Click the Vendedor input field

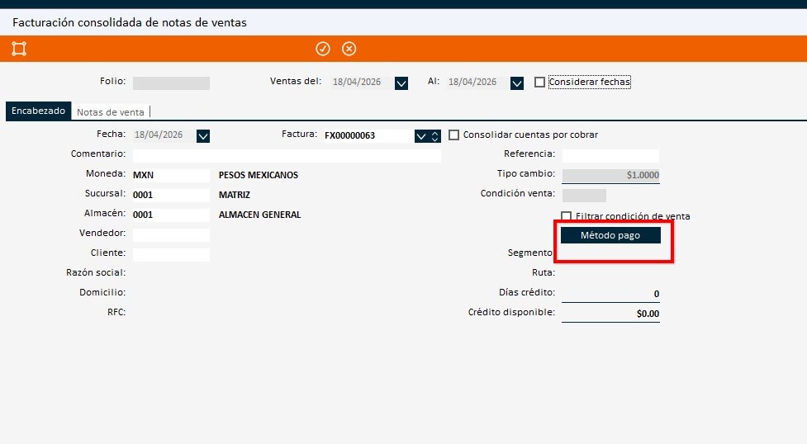click(x=171, y=235)
